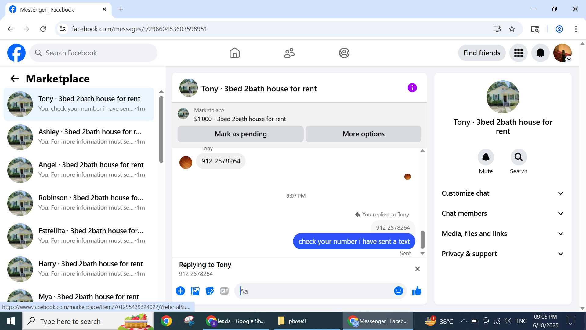Click the install app icon in address bar
Screen dimensions: 586x330
pos(497,29)
